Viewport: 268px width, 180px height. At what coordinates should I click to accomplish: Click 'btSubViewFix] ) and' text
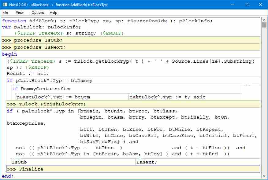(x=109, y=142)
